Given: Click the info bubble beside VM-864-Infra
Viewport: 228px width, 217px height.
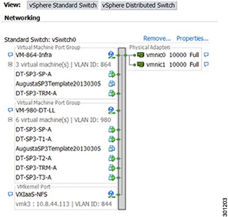Looking at the screenshot, I should point(10,54).
